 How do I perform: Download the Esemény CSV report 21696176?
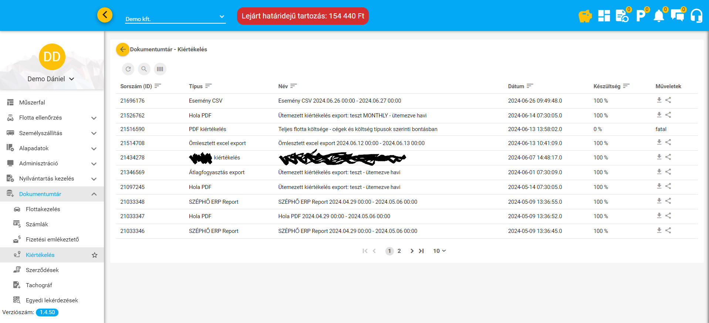click(x=659, y=100)
